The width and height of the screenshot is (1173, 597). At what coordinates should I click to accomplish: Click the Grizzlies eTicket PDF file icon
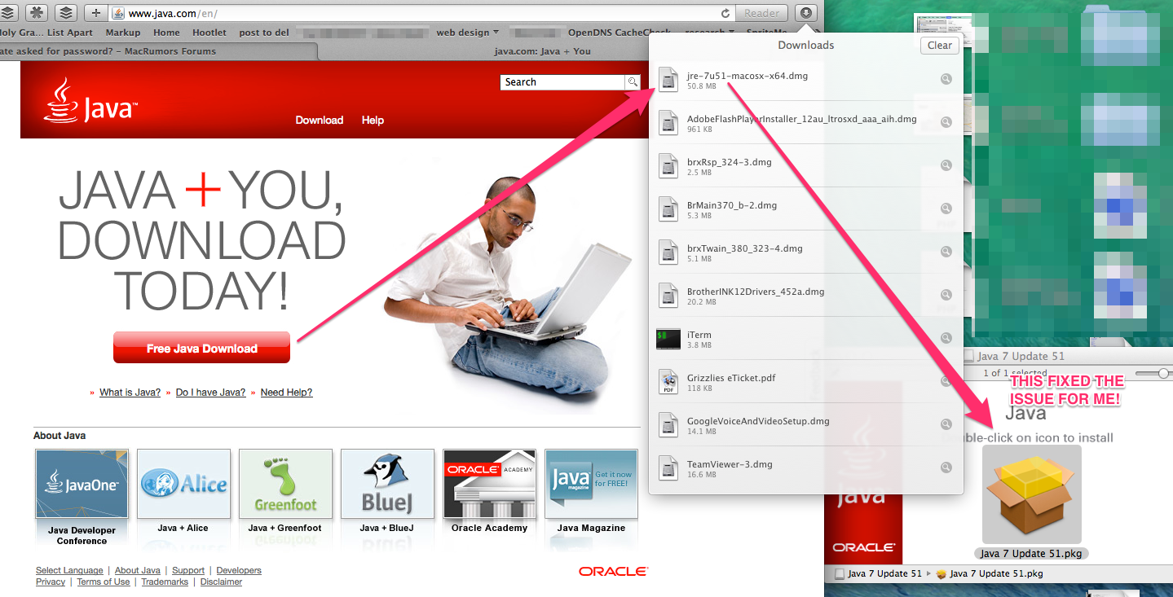[x=668, y=381]
